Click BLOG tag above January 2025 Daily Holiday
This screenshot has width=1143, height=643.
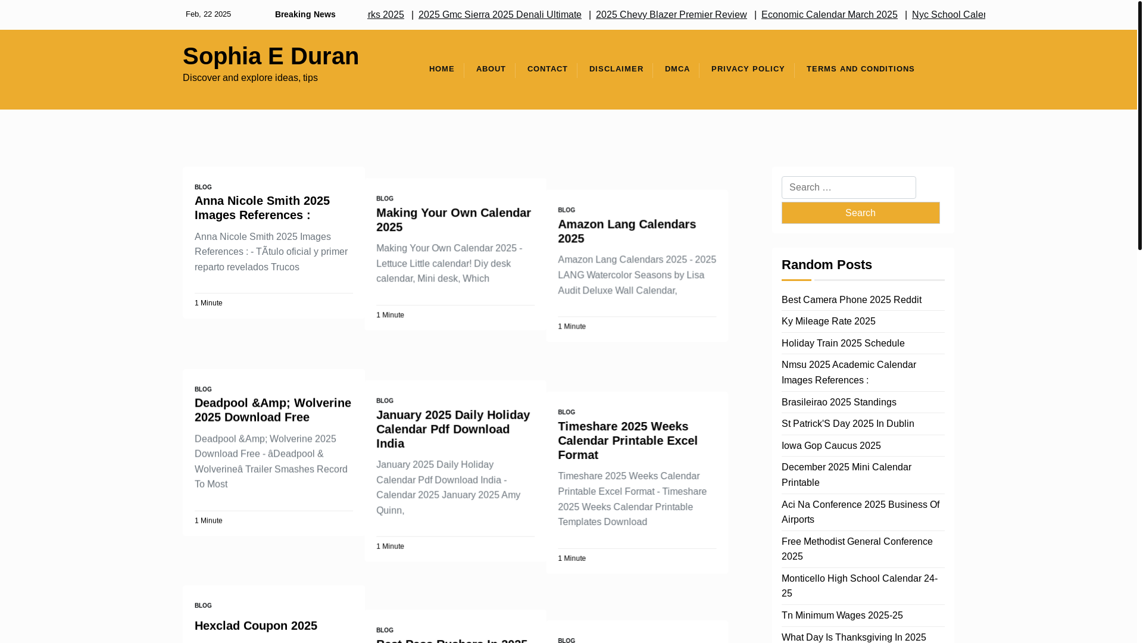click(x=385, y=401)
